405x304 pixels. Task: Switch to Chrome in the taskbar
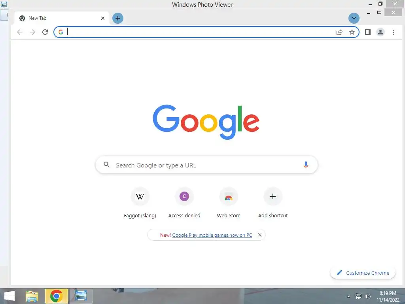click(56, 296)
